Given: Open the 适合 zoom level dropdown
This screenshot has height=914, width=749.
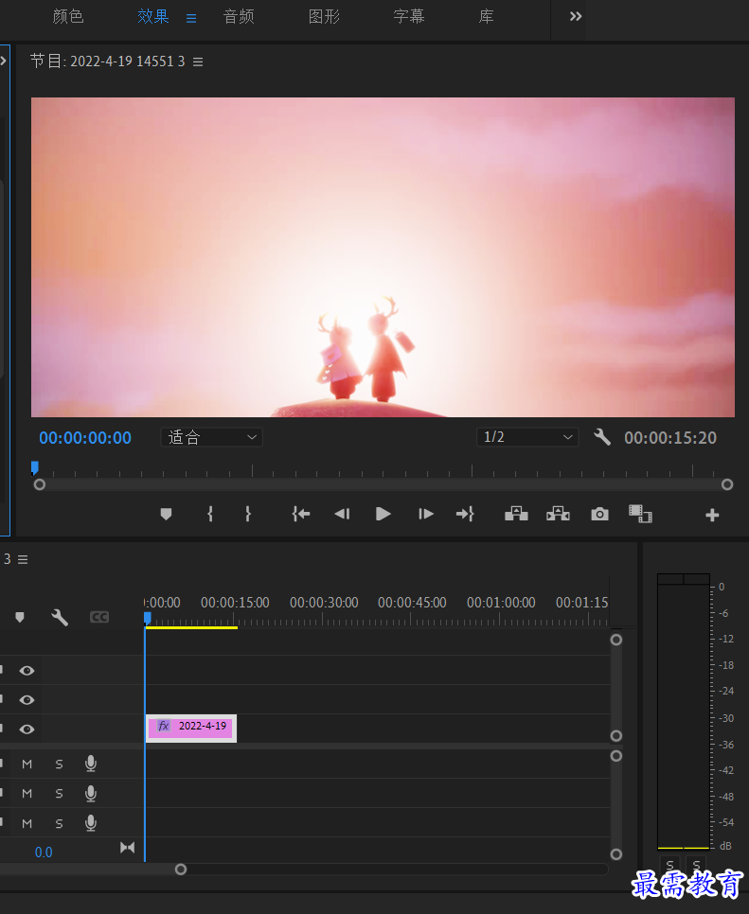Looking at the screenshot, I should pos(212,437).
